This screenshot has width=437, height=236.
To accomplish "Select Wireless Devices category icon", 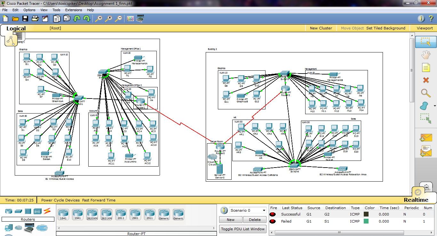I will click(38, 211).
